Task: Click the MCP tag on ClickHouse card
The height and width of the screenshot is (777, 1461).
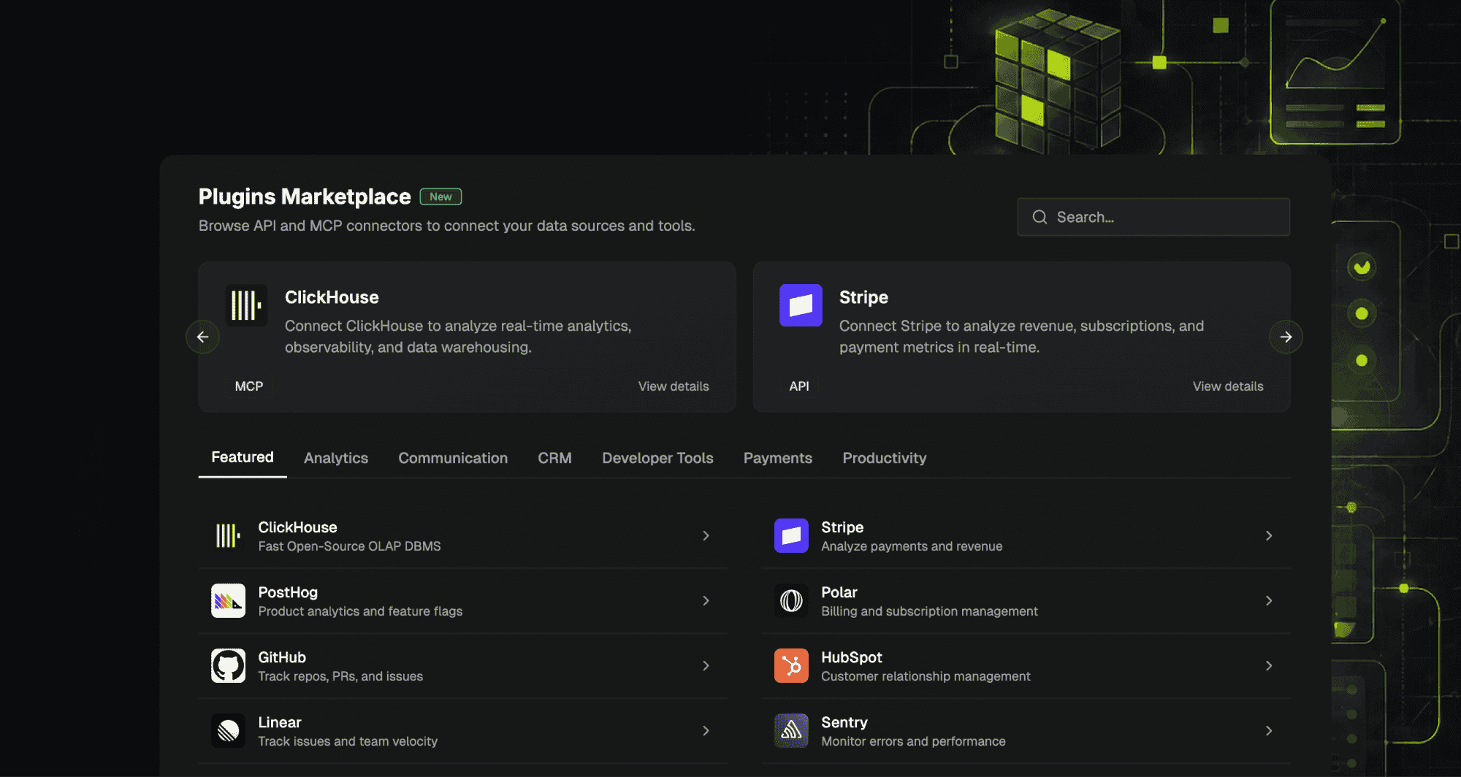Action: (249, 386)
